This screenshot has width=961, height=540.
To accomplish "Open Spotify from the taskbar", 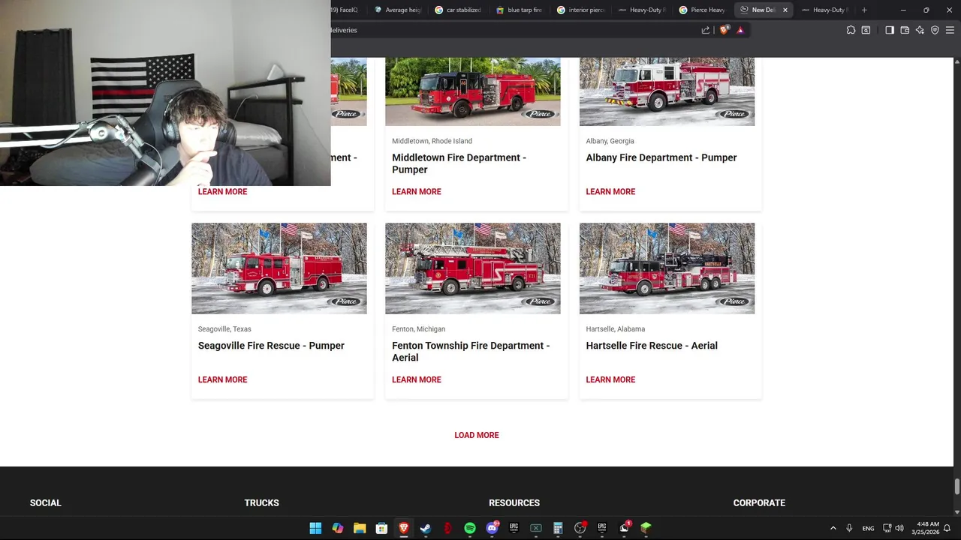I will 470,528.
